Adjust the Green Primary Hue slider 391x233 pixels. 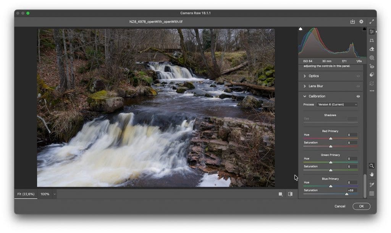point(331,162)
